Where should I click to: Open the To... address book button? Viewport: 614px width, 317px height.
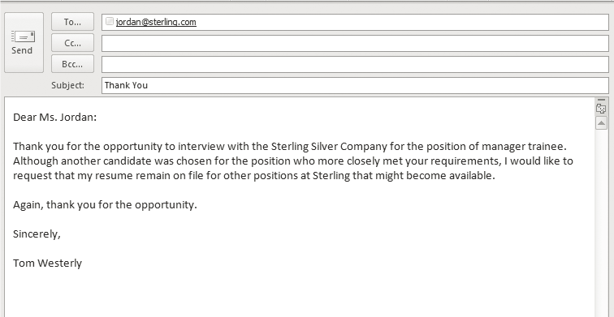coord(72,22)
